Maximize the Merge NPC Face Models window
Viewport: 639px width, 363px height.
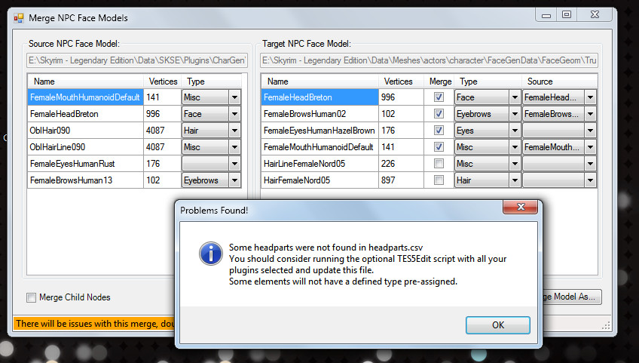point(567,14)
